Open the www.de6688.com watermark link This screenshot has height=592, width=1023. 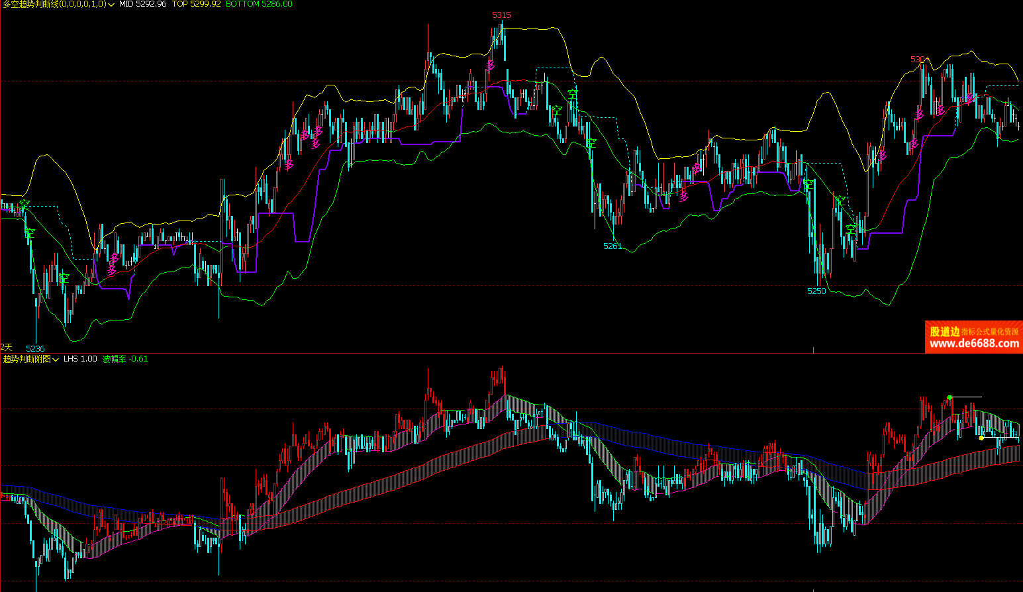pos(974,344)
